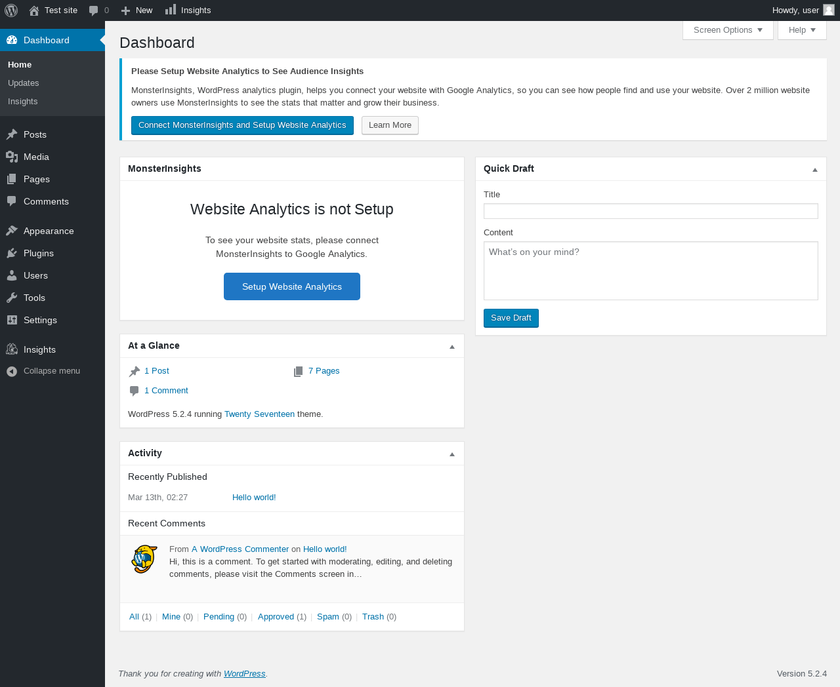
Task: Click the Posts pushpin icon in sidebar
Action: pyautogui.click(x=12, y=134)
